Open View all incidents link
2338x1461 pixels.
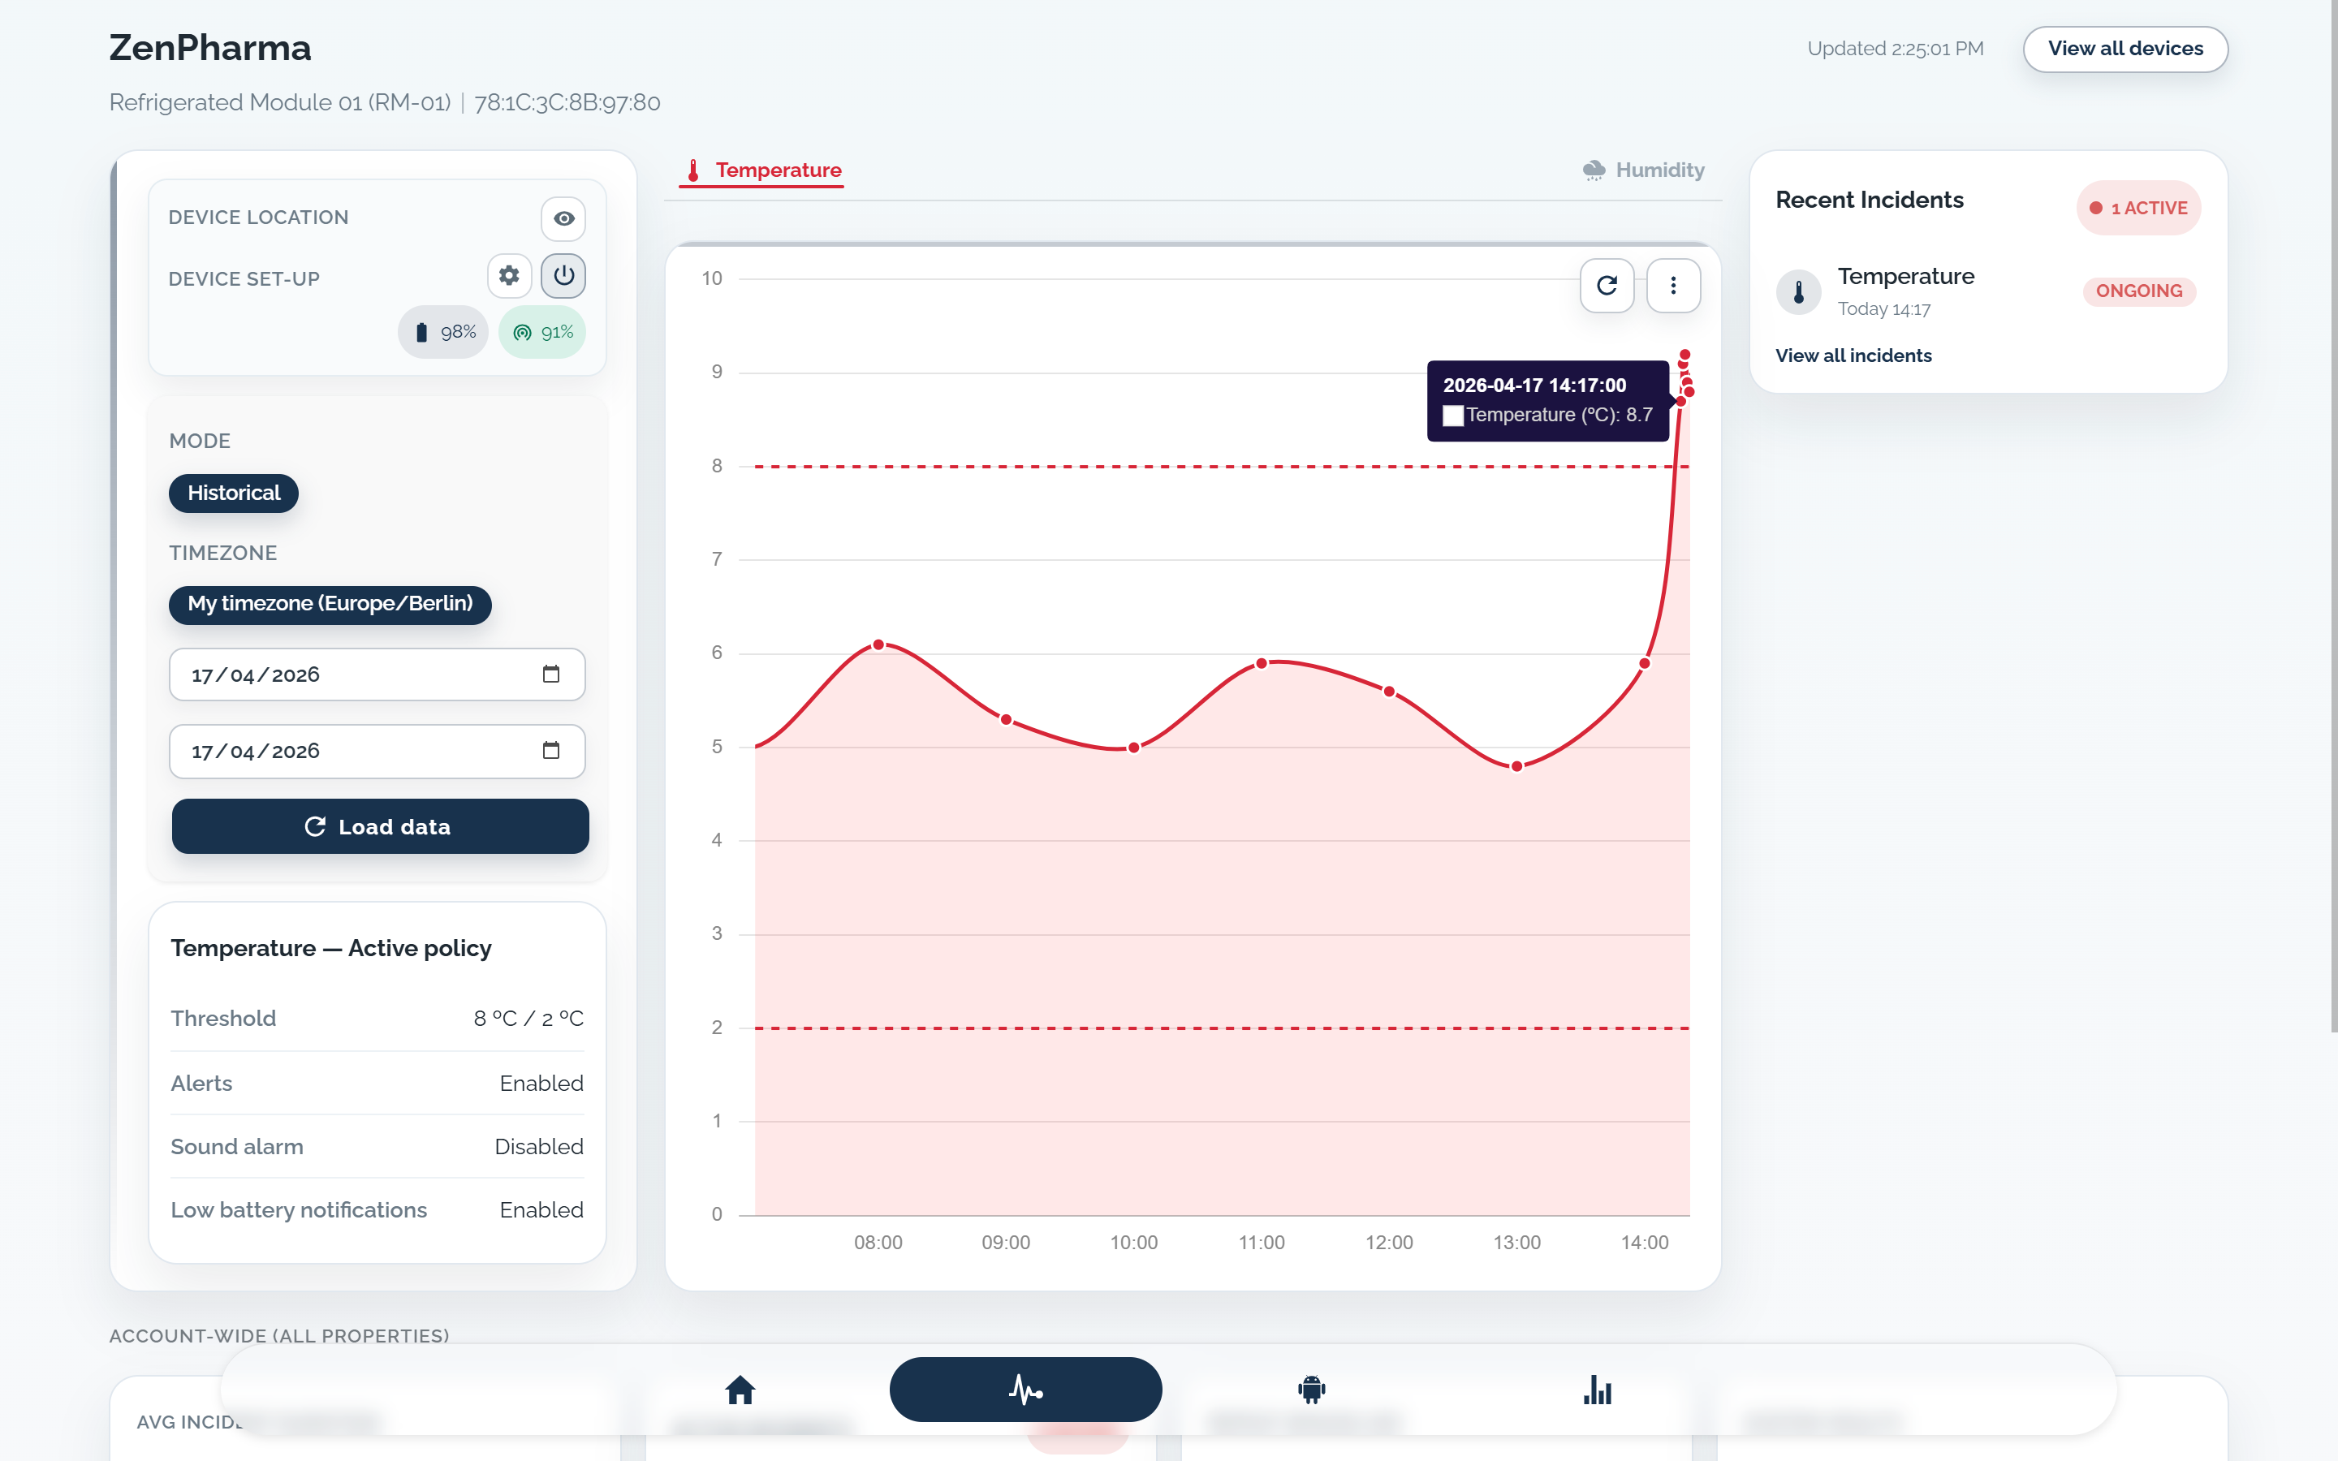[1853, 356]
